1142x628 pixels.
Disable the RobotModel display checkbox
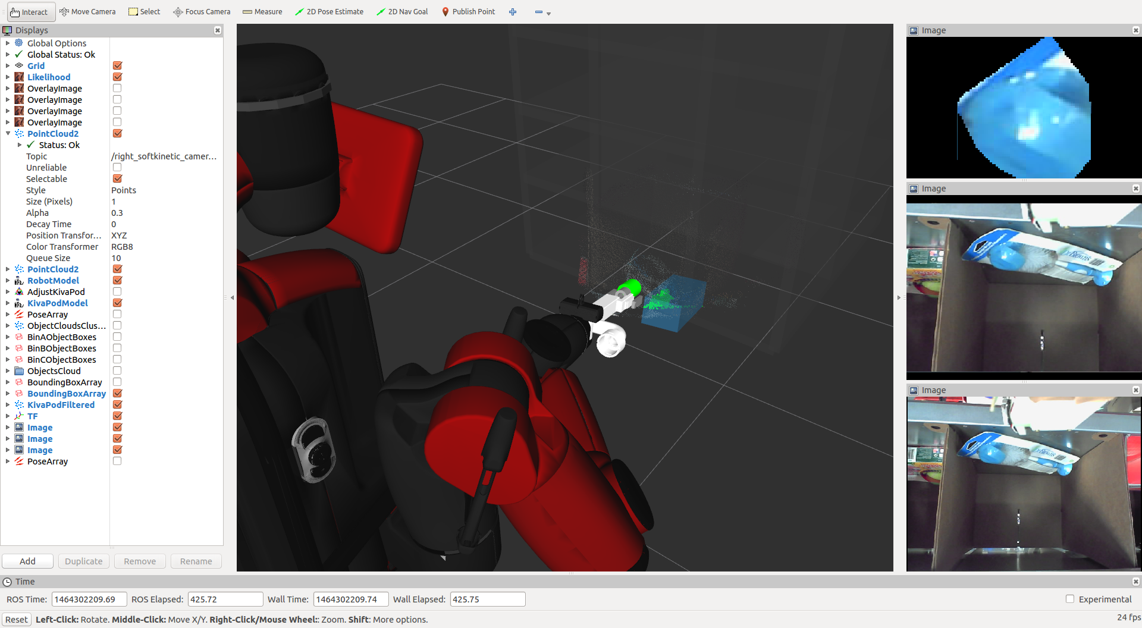[117, 280]
